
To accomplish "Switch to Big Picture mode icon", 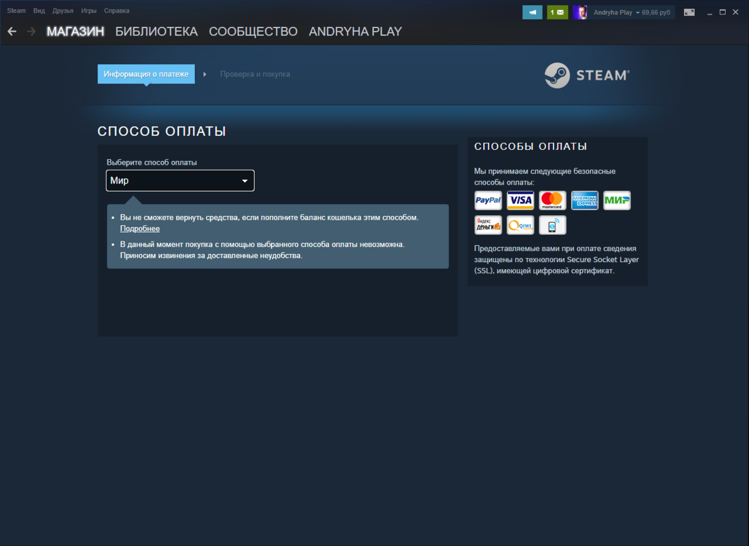I will pyautogui.click(x=689, y=12).
